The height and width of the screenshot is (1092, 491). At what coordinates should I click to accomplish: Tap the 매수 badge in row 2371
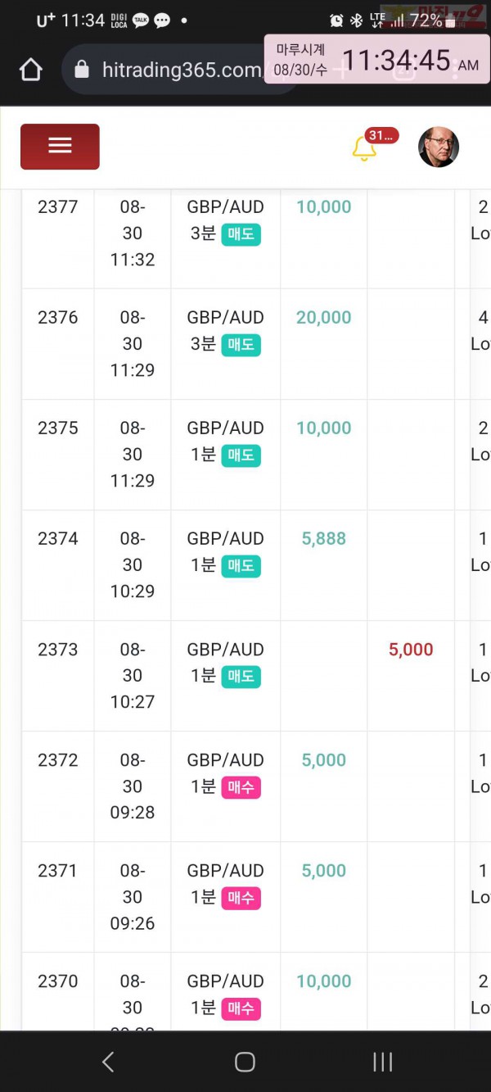pos(241,898)
